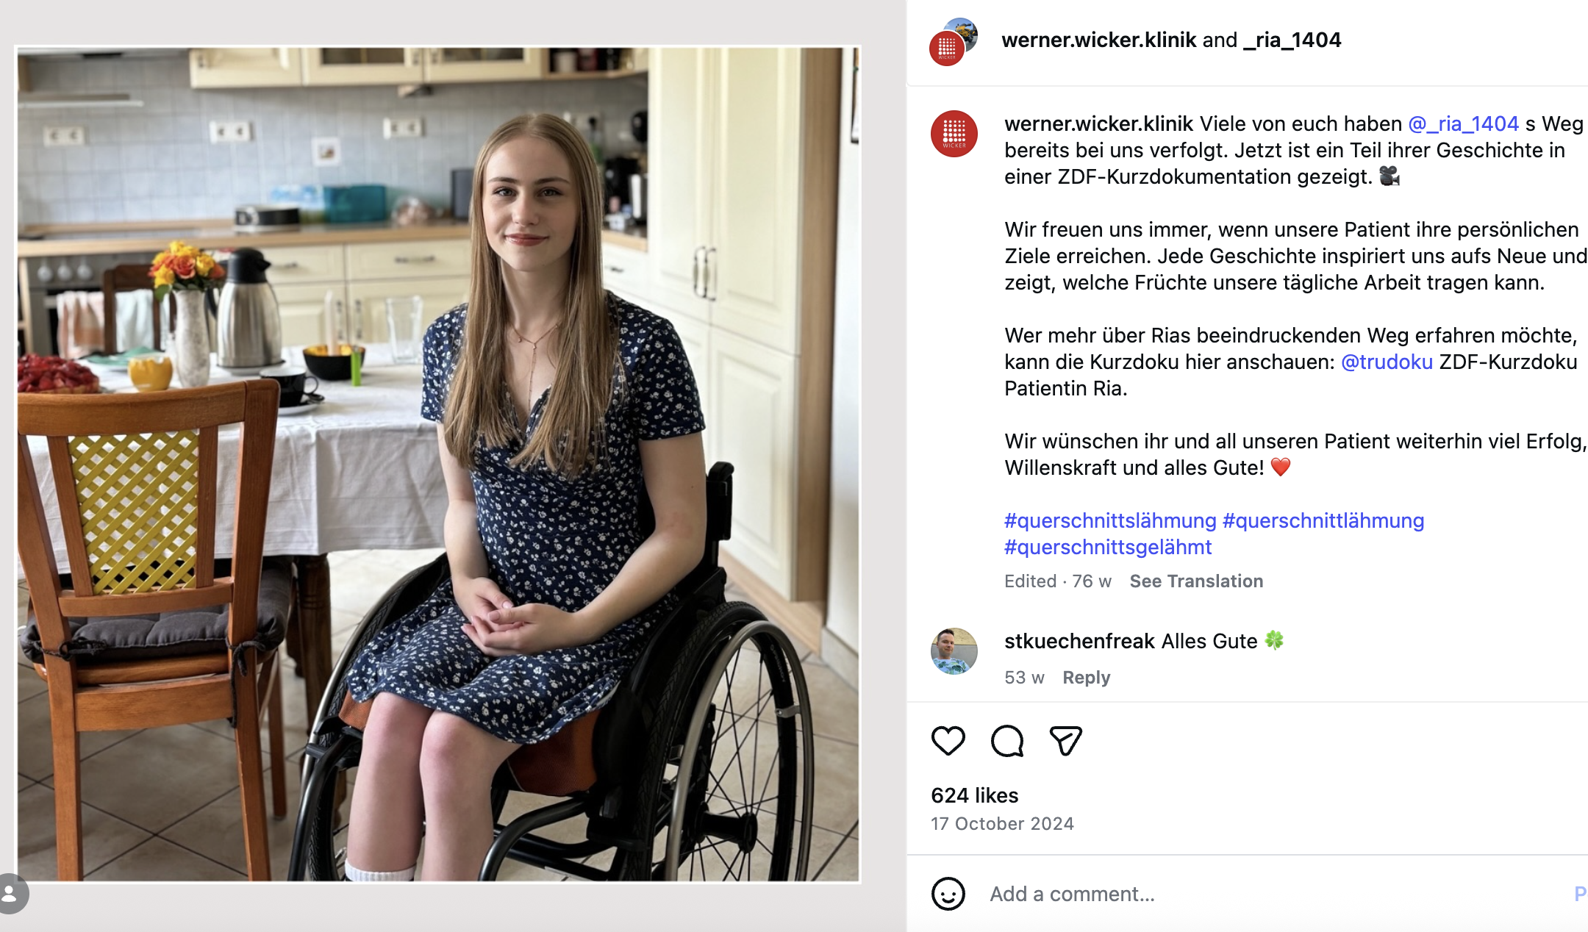Open the @_ria_1404 mention in the caption
Viewport: 1588px width, 932px height.
(x=1463, y=123)
